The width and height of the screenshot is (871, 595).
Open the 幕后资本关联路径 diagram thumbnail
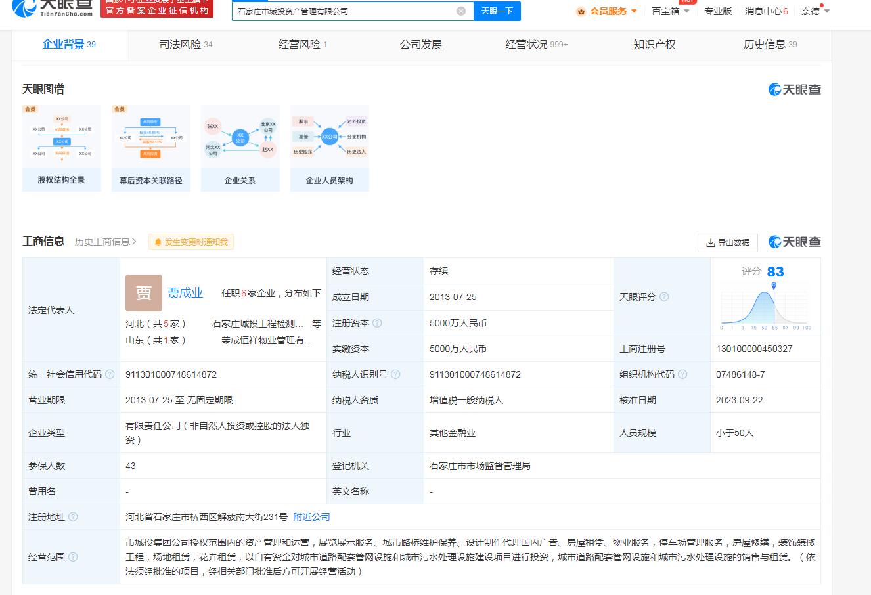[151, 148]
